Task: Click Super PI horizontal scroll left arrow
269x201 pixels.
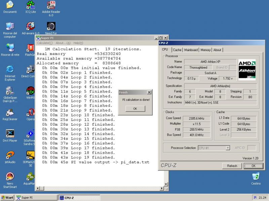Action: pos(38,188)
